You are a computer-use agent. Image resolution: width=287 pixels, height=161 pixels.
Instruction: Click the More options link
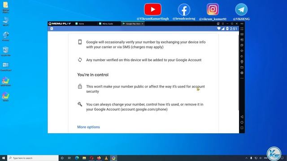[88, 127]
